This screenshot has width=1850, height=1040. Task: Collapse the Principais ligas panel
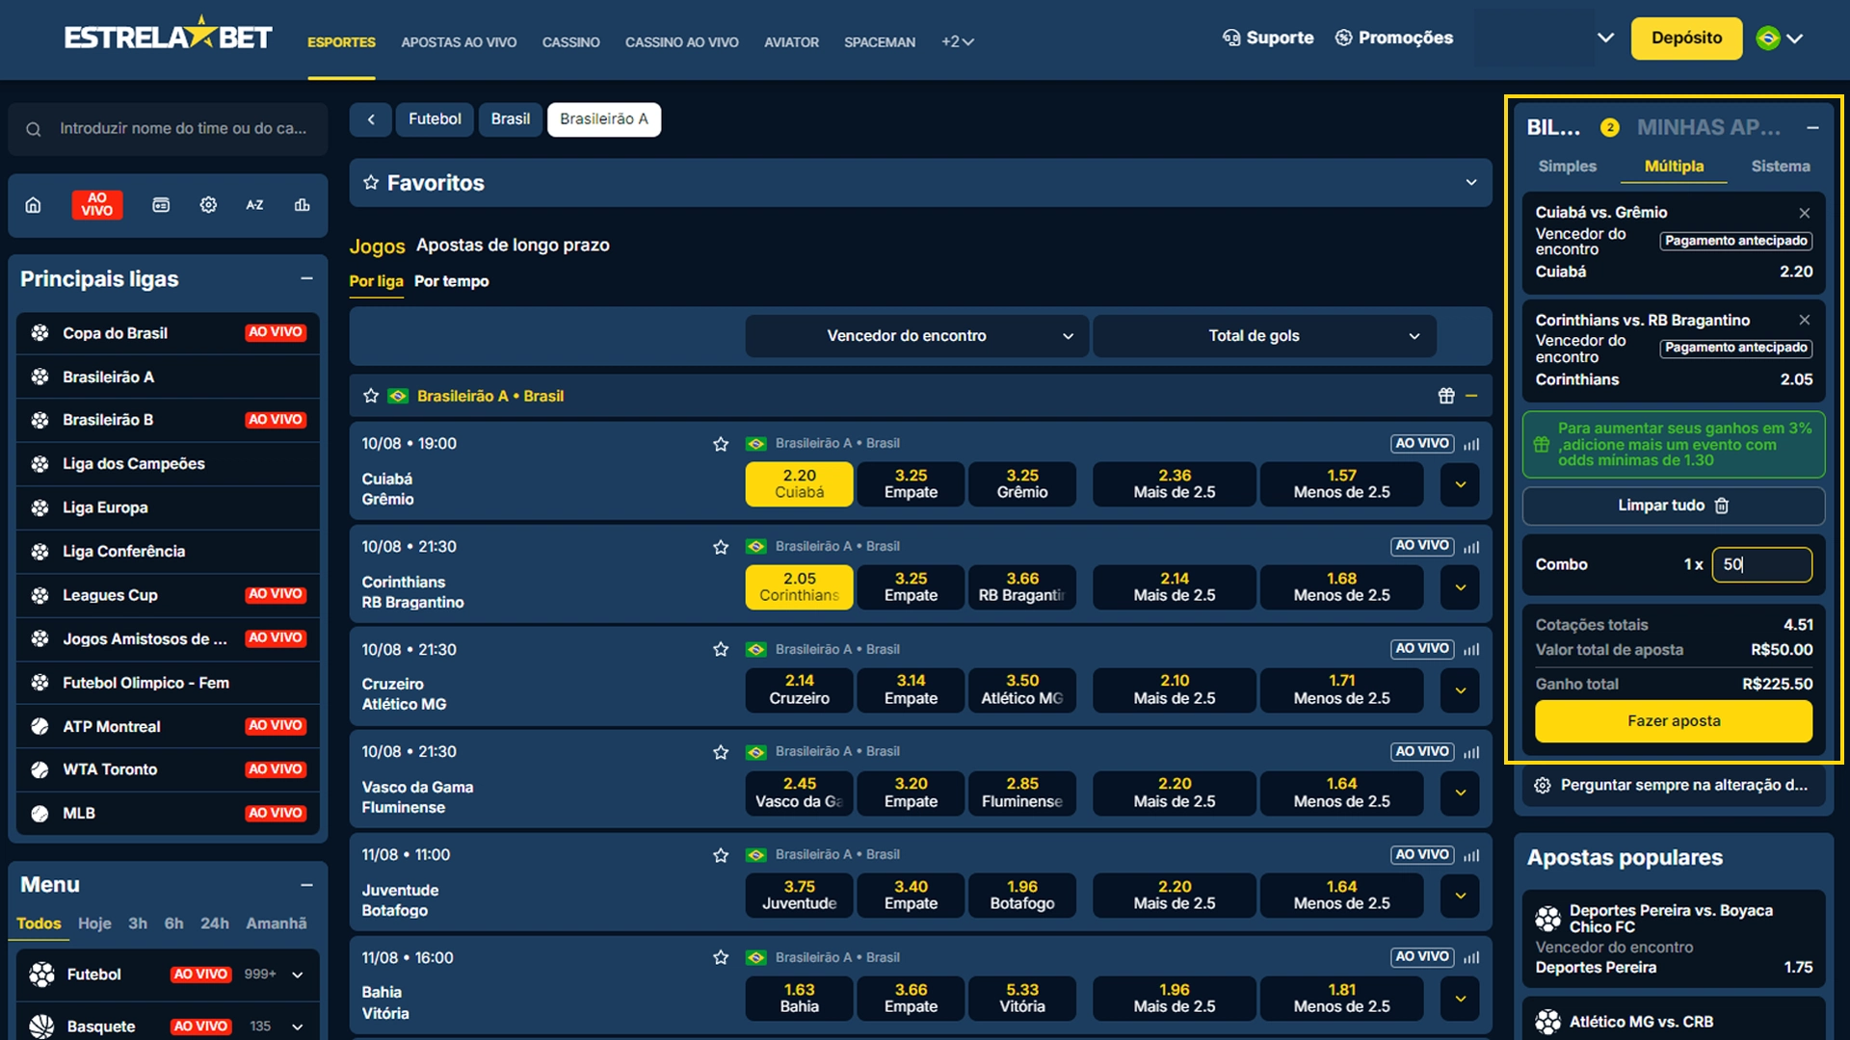[x=306, y=278]
